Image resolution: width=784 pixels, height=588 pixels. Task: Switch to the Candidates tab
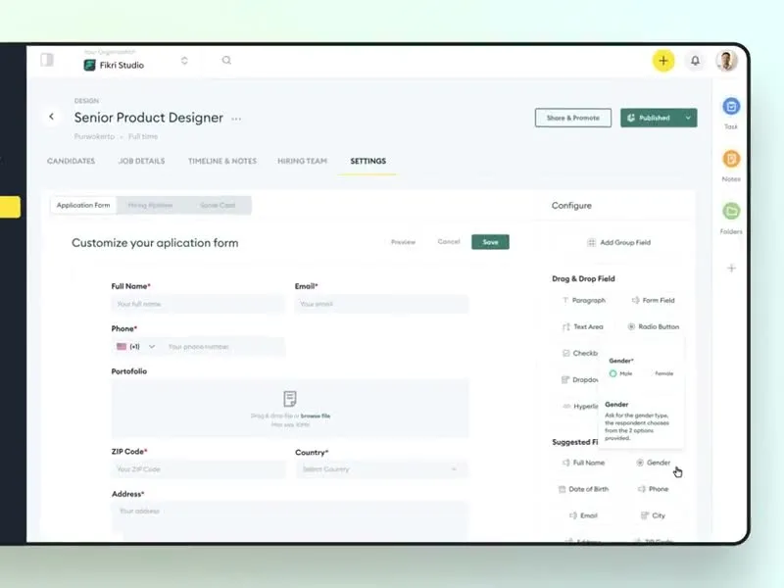(71, 161)
